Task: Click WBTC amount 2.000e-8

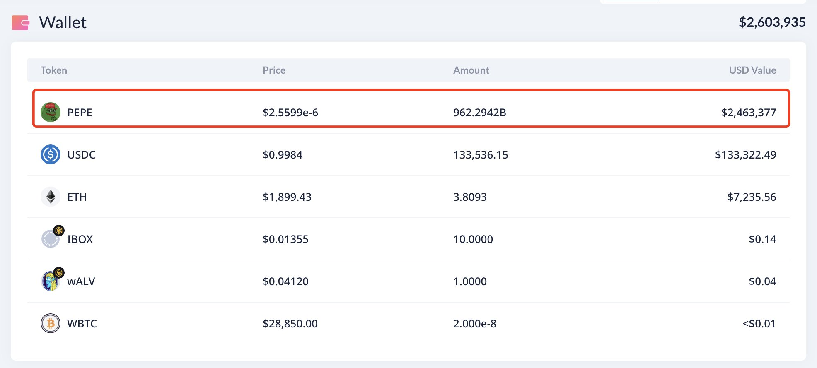Action: [x=475, y=324]
